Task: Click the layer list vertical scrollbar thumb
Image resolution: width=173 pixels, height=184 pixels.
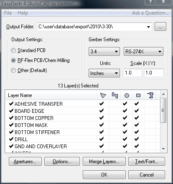Action: tap(163, 110)
